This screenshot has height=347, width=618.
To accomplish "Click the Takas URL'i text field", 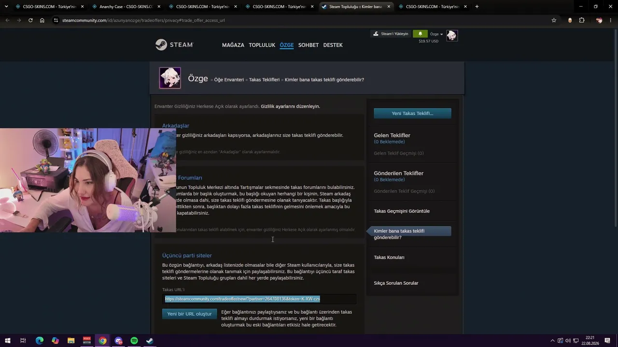I will (259, 299).
